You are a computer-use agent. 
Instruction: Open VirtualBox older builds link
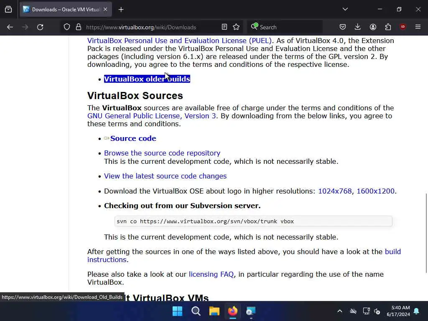(147, 79)
